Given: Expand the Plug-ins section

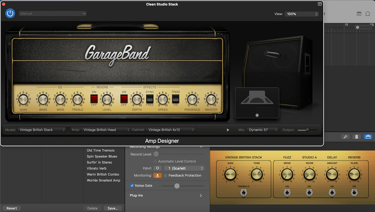Looking at the screenshot, I should (201, 195).
